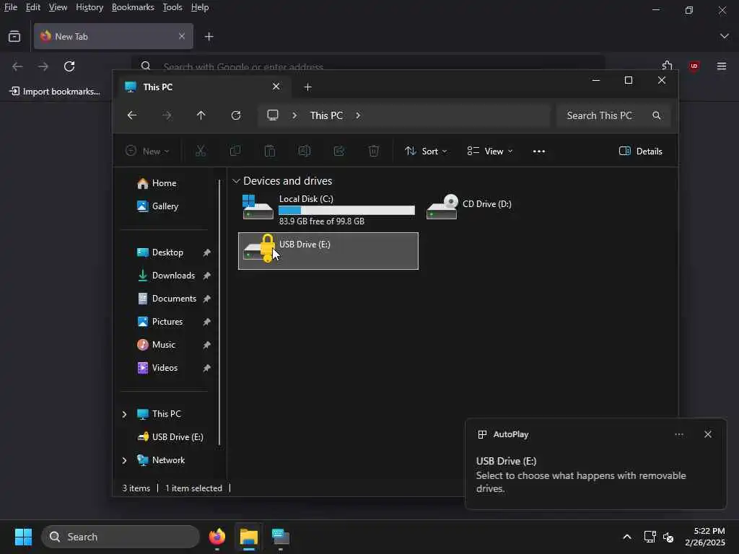The width and height of the screenshot is (739, 554).
Task: Open the Firefox File menu
Action: point(10,7)
